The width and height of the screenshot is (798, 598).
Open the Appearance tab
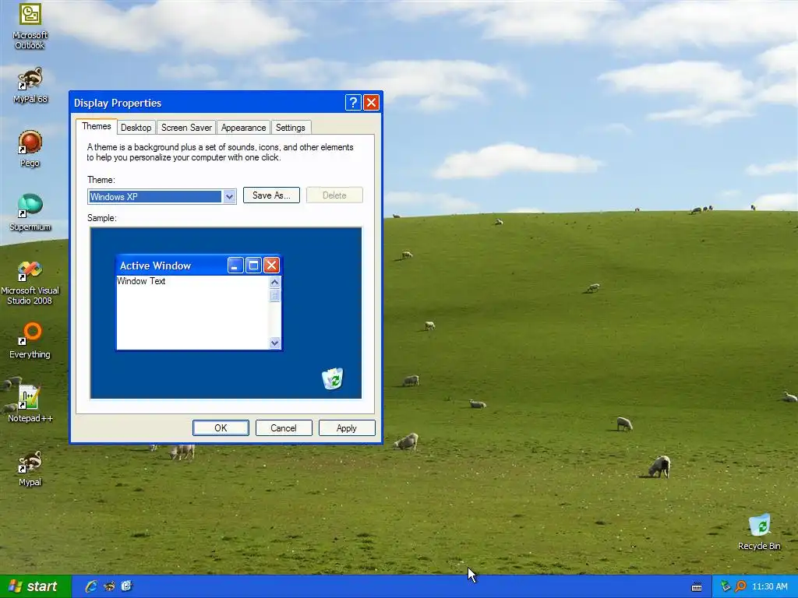click(243, 128)
